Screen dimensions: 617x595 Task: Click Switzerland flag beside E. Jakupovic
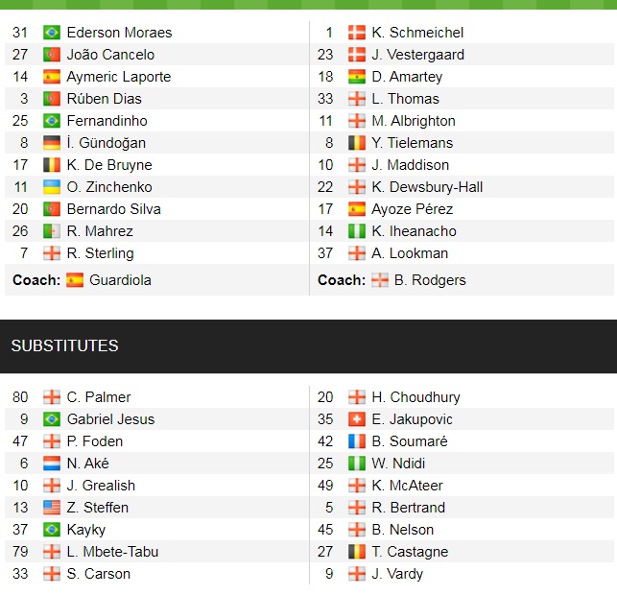(x=356, y=419)
